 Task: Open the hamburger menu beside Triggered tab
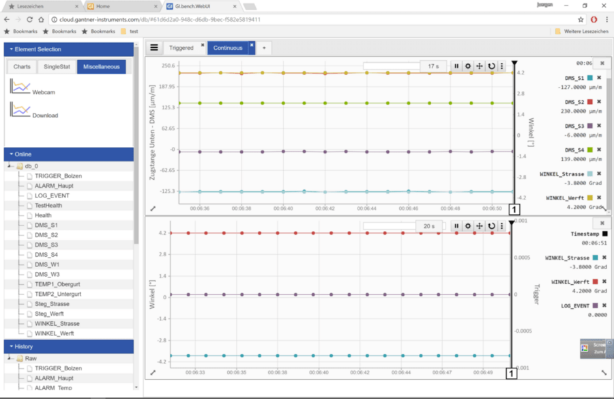pyautogui.click(x=154, y=47)
